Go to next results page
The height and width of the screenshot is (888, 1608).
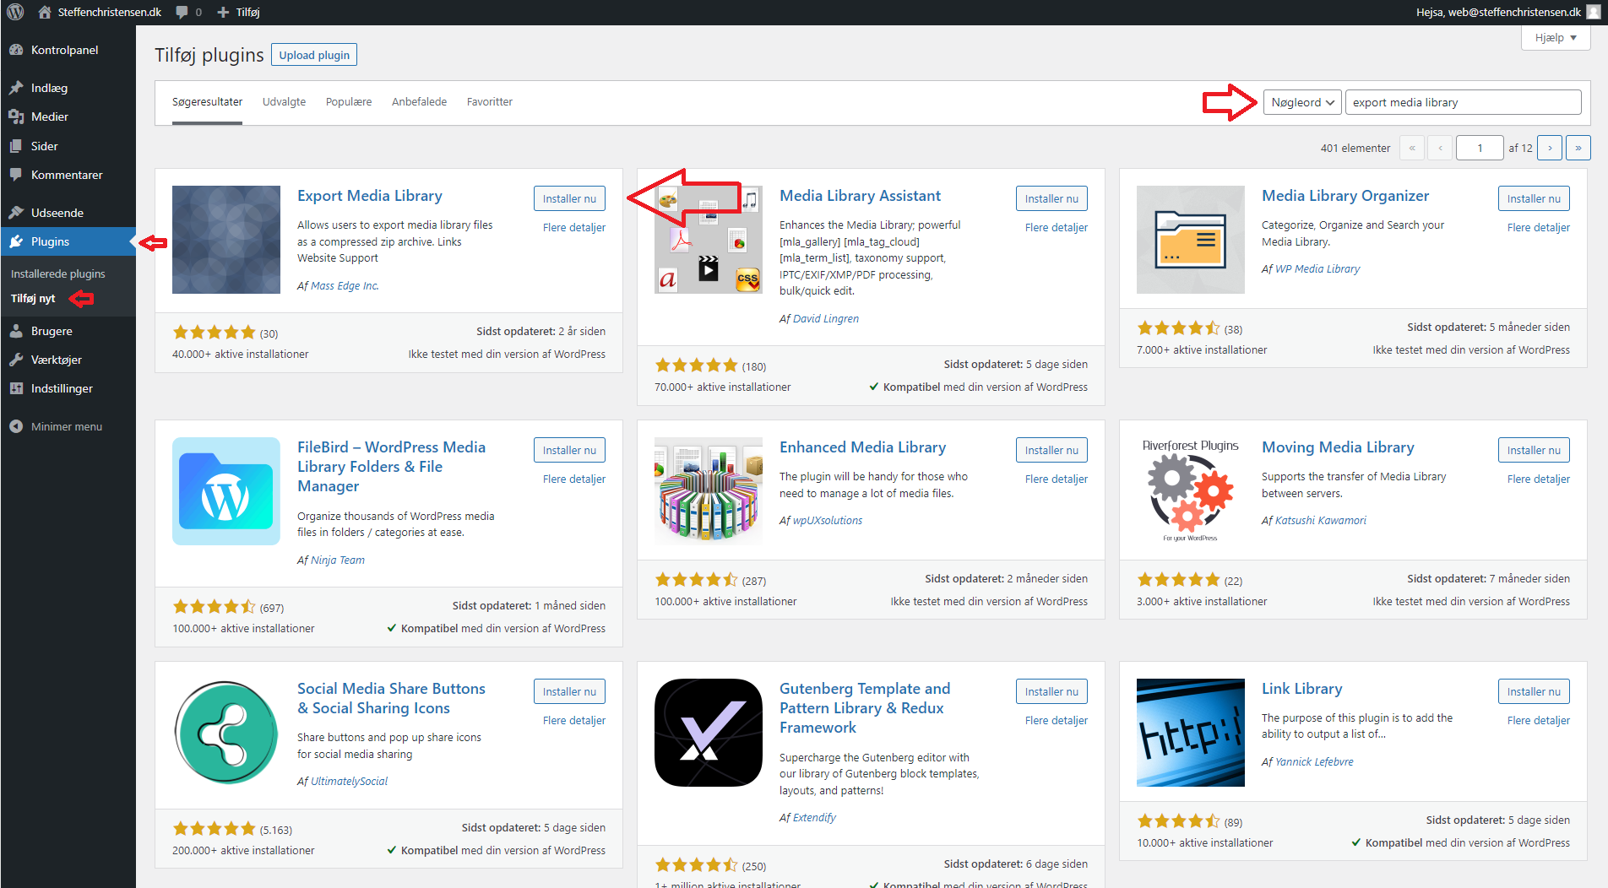point(1550,148)
